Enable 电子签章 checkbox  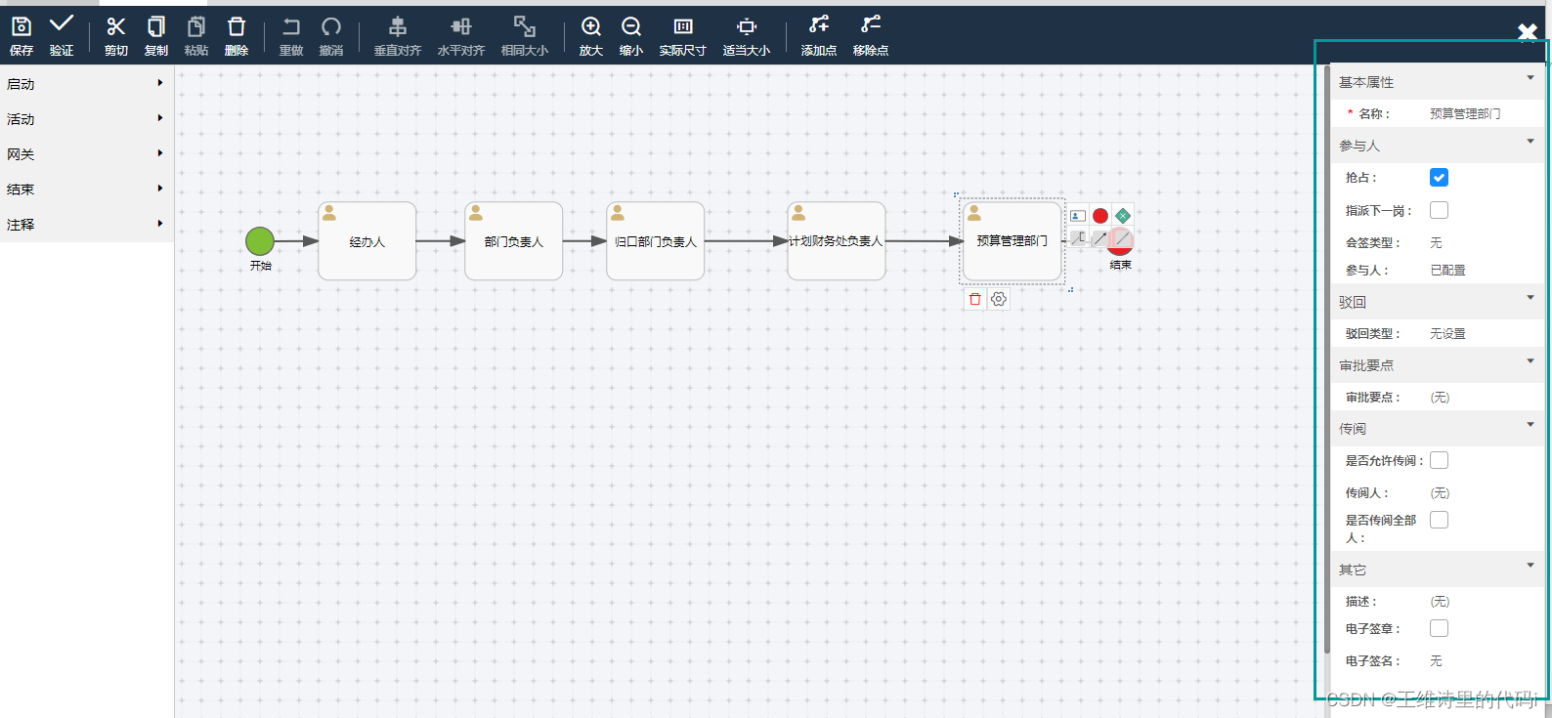tap(1439, 628)
